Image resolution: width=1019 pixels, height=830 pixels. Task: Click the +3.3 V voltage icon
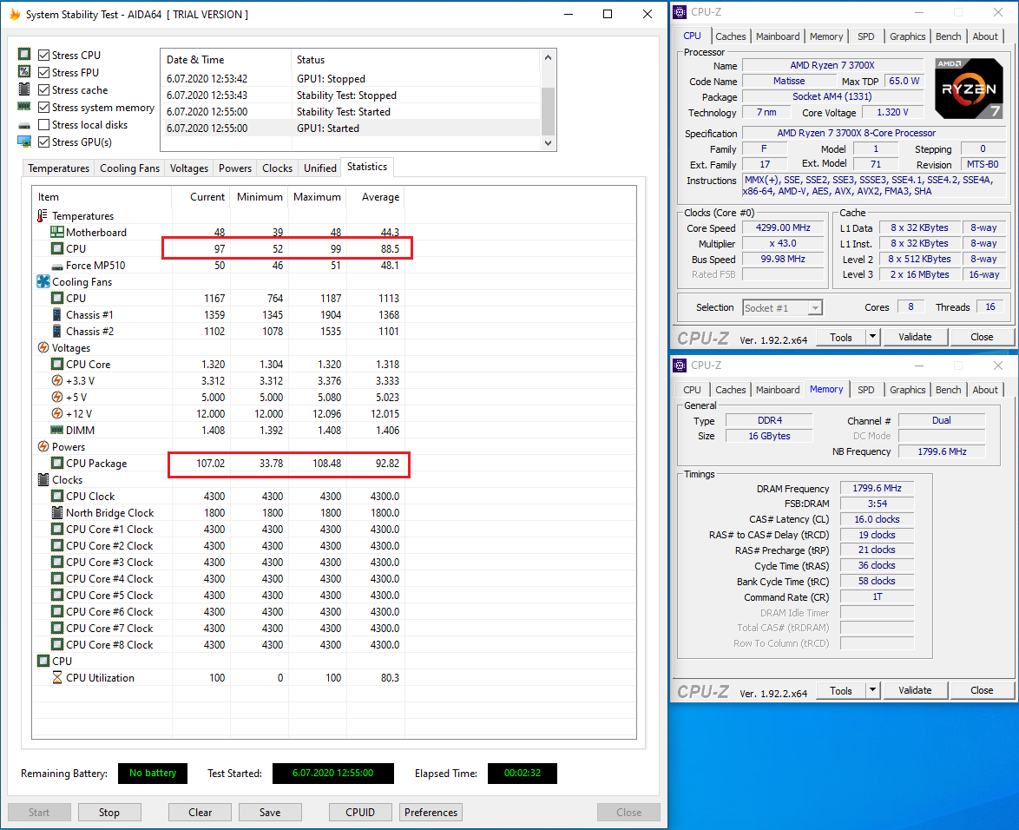tap(57, 381)
